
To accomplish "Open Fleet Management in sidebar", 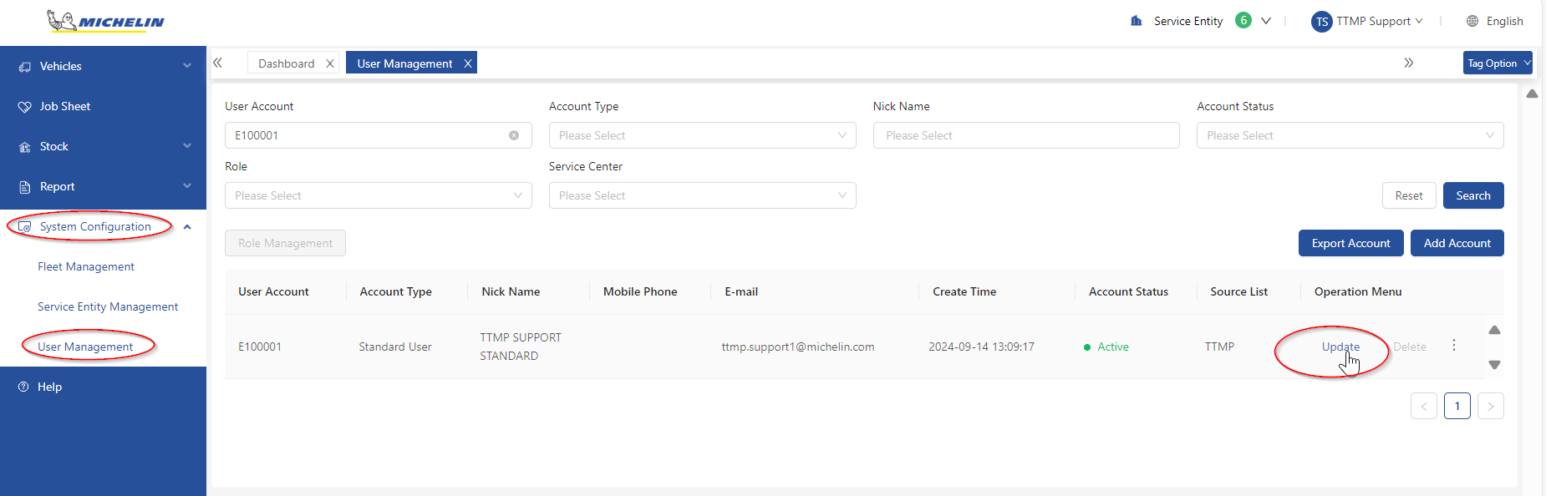I will [86, 266].
